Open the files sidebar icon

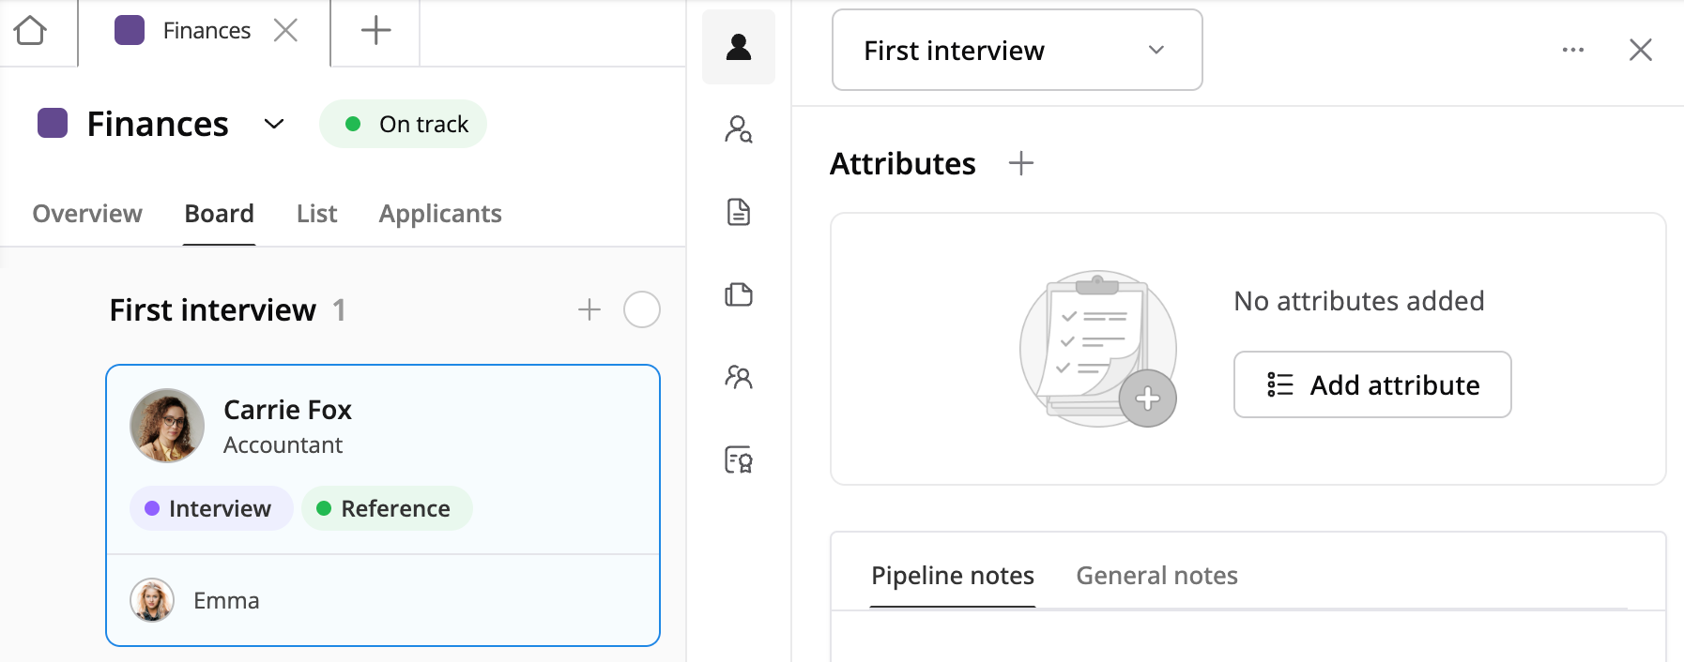739,294
